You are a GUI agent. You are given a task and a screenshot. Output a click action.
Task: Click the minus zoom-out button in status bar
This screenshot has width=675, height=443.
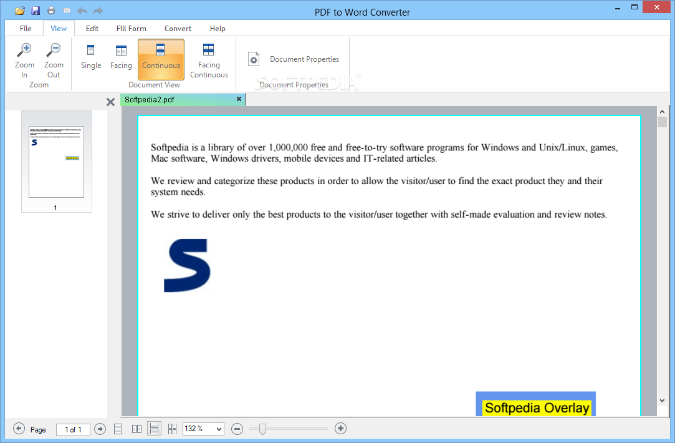(x=237, y=429)
